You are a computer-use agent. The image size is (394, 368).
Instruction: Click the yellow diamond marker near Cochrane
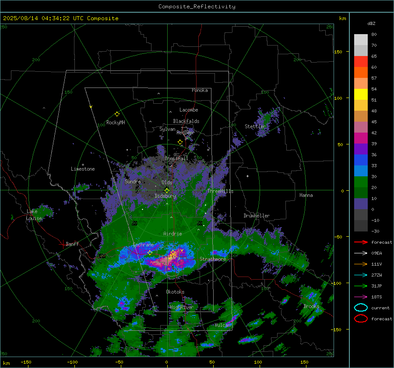(150, 252)
